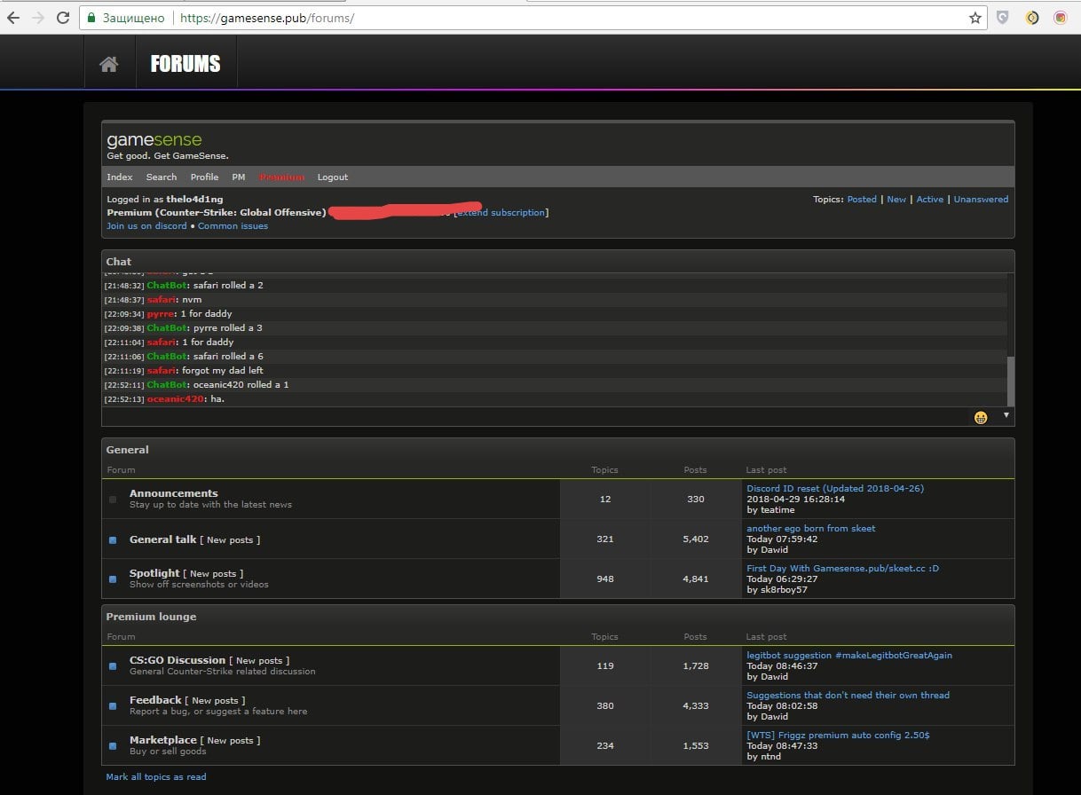Expand the chat dropdown arrow
The image size is (1081, 795).
[x=1006, y=415]
